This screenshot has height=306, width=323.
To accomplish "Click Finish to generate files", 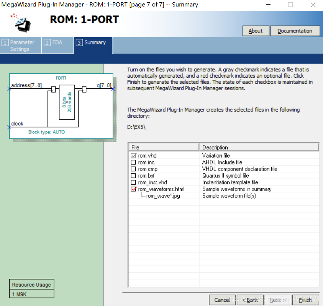I will (x=305, y=300).
